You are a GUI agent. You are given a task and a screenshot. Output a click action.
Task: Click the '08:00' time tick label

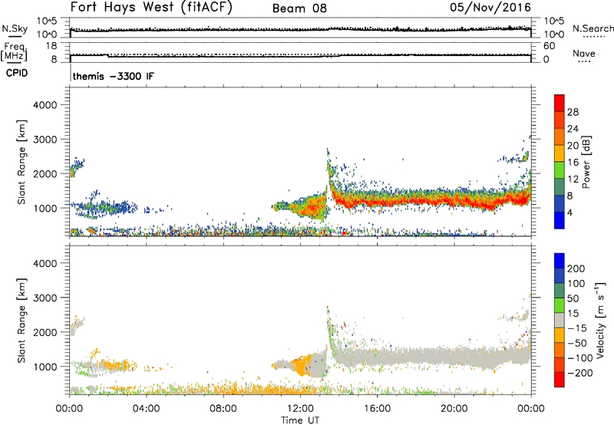[x=223, y=409]
